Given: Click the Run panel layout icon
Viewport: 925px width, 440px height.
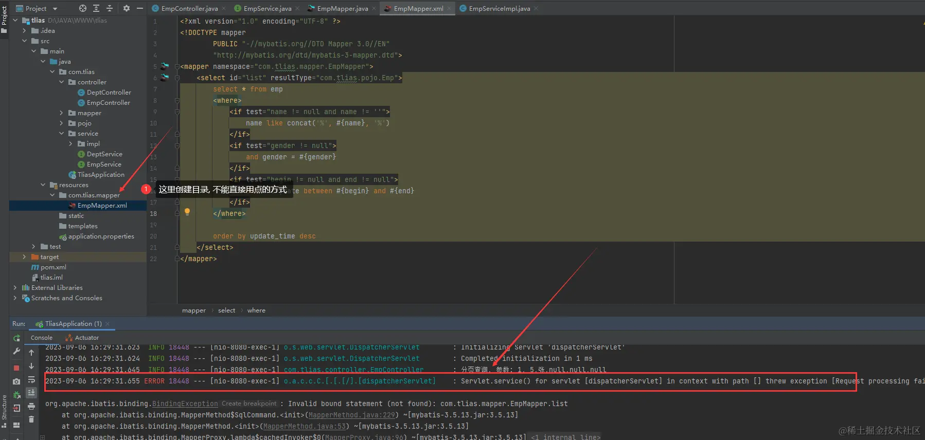Looking at the screenshot, I should coord(16,425).
